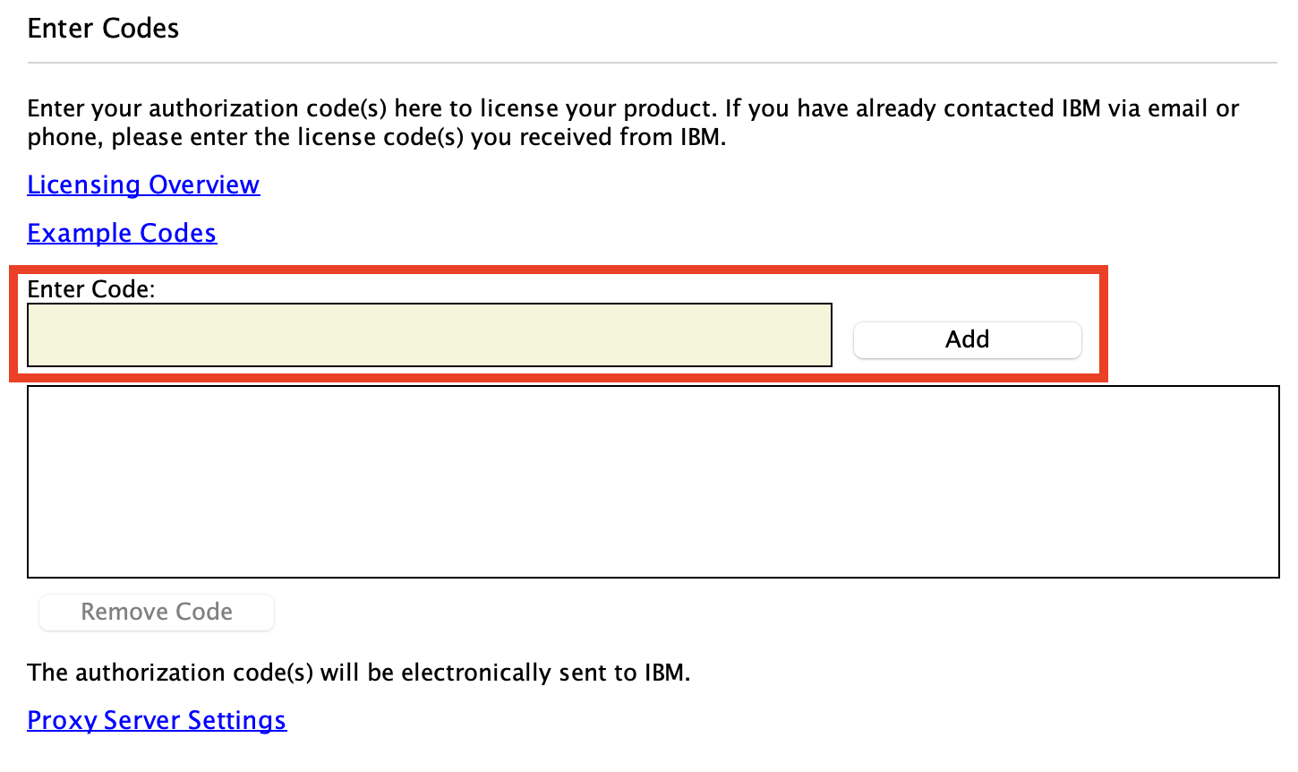1298x772 pixels.
Task: Click the "phone, please enter the license code(s)" line
Action: [376, 137]
